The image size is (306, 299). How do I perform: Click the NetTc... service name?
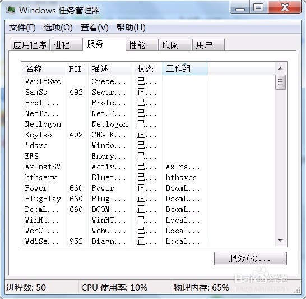42,113
